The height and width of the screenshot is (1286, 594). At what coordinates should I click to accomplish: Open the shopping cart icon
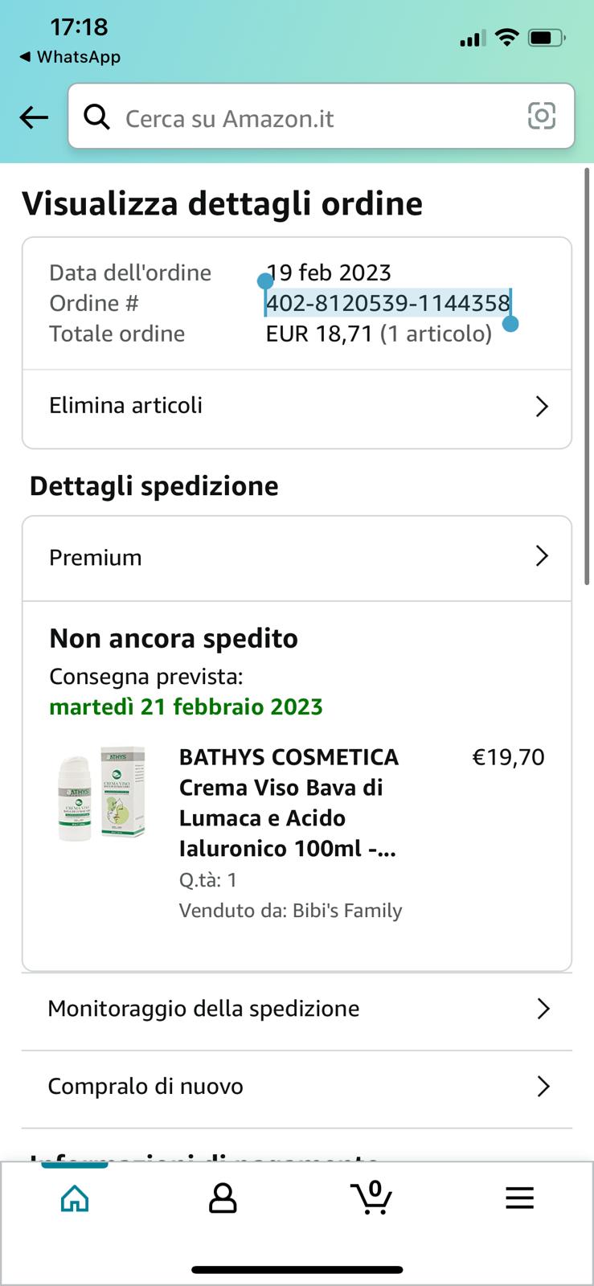371,1197
